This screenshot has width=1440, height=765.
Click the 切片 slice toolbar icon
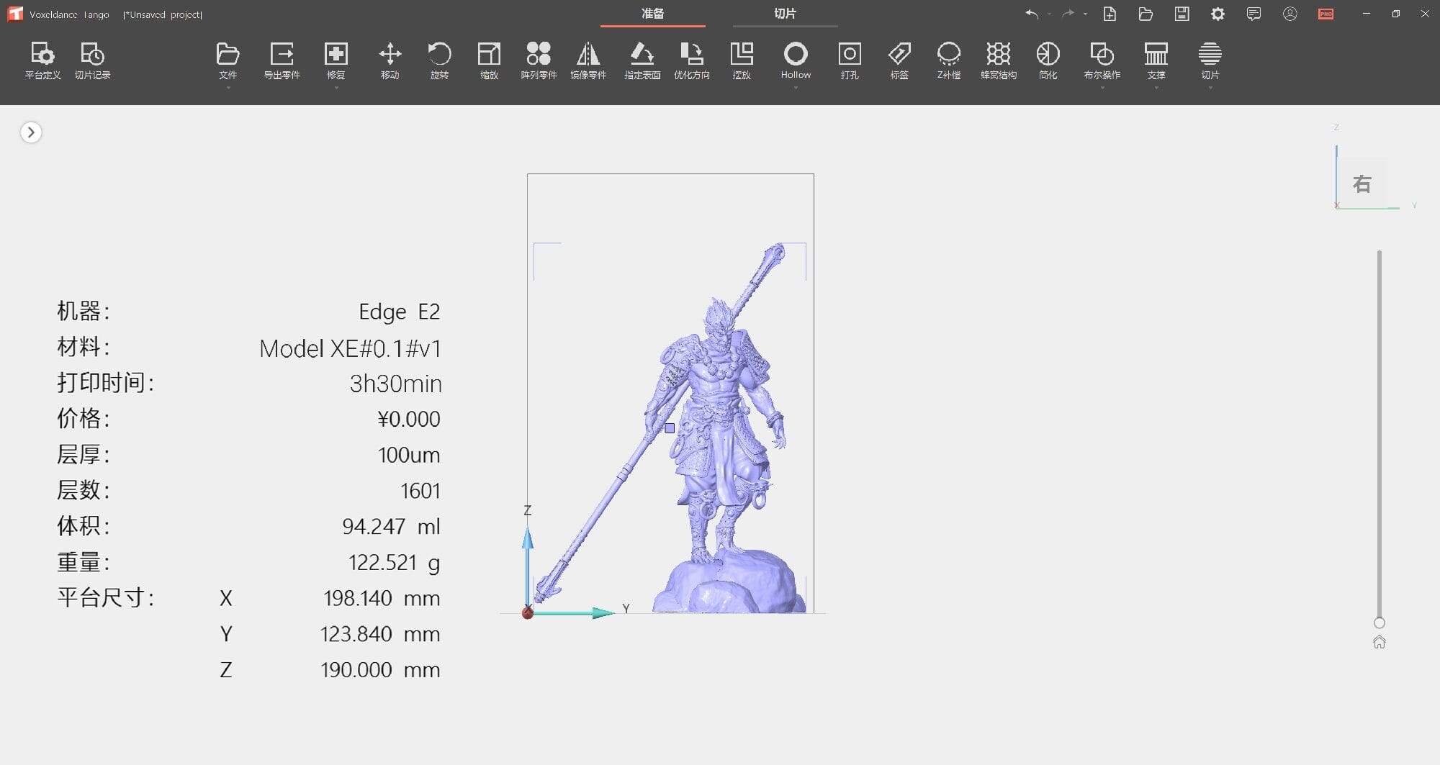point(1210,55)
